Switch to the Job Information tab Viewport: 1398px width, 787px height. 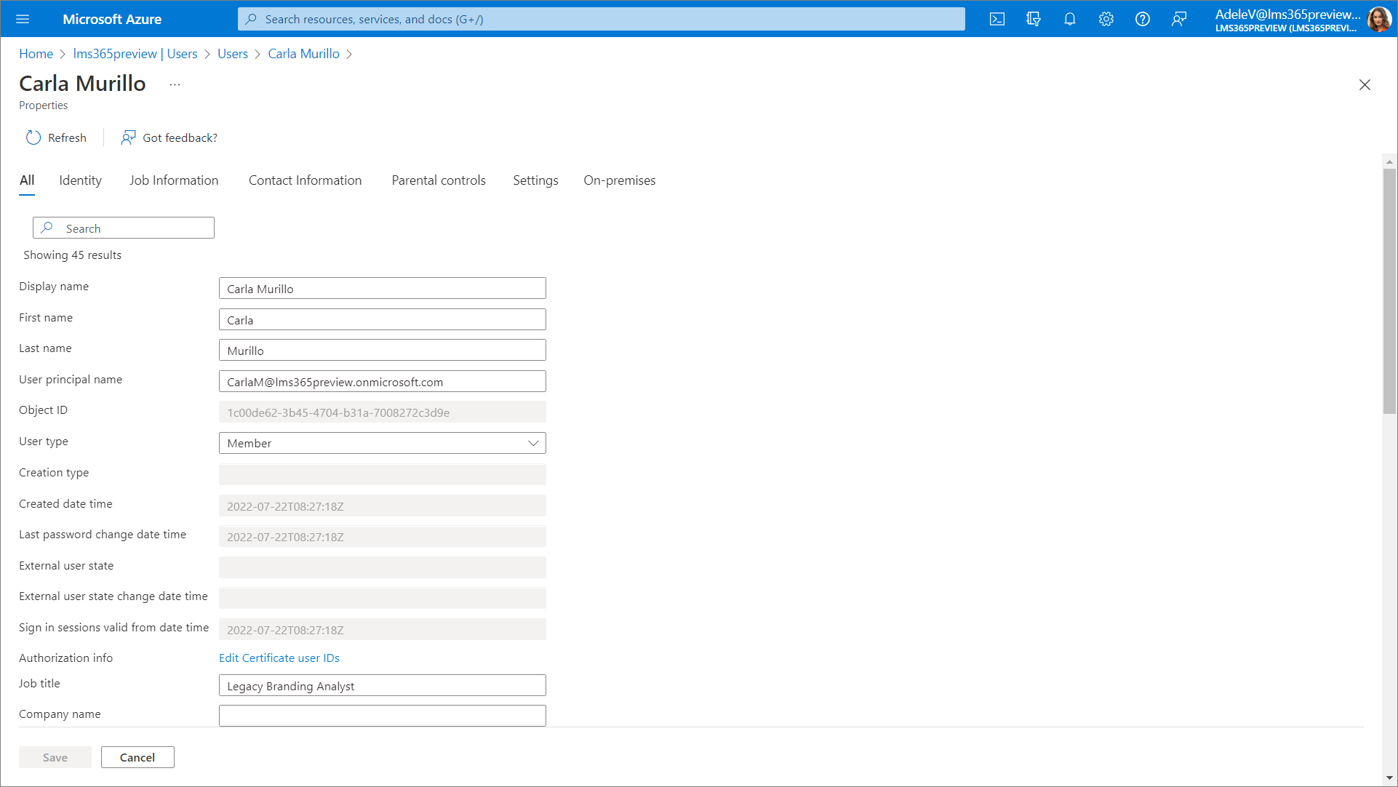pos(174,180)
